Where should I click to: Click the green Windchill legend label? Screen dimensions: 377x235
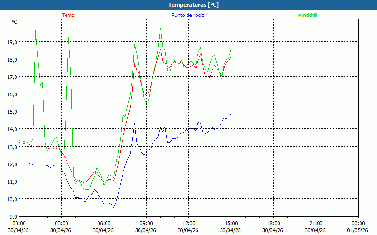[x=308, y=15]
